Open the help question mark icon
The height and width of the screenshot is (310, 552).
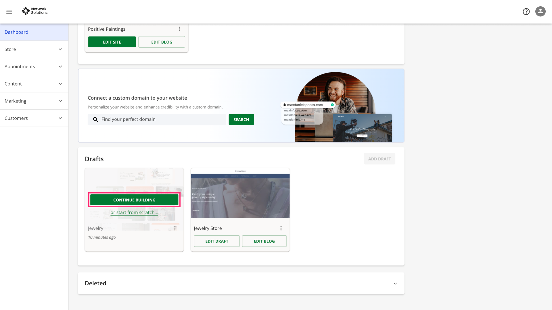coord(526,11)
